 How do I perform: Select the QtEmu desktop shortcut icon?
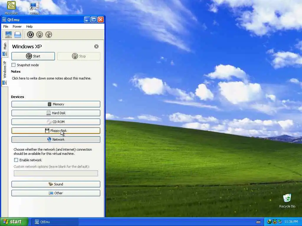coord(34,8)
